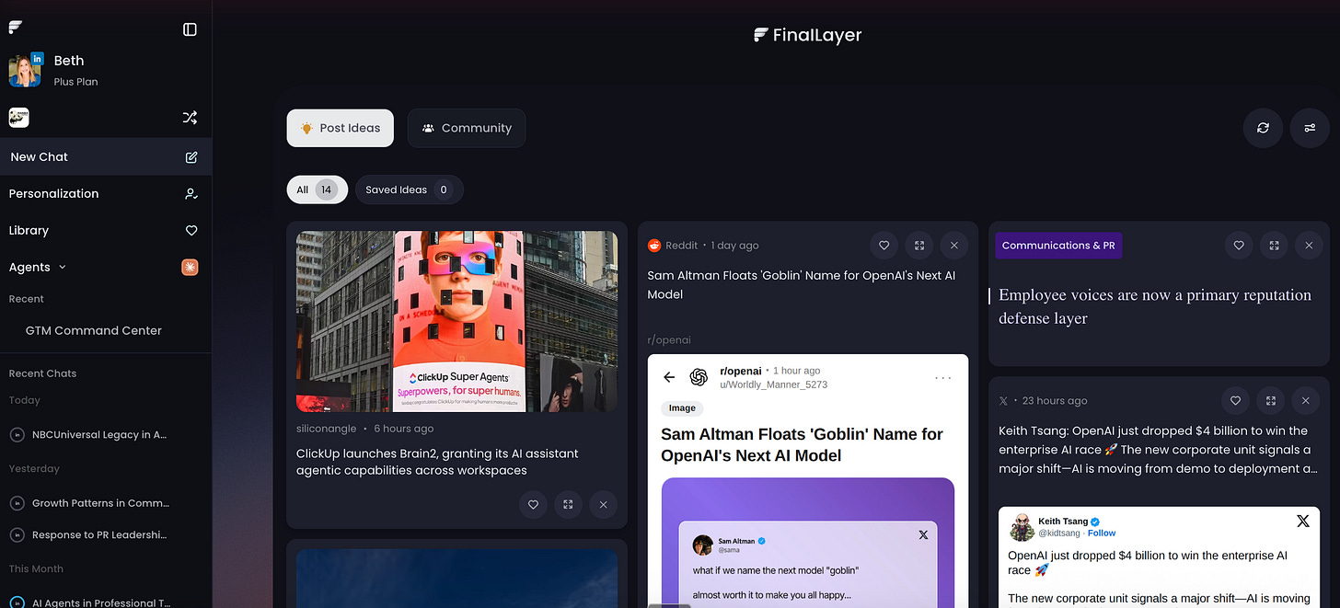
Task: Expand the Keith Tsang X post card
Action: coord(1270,401)
